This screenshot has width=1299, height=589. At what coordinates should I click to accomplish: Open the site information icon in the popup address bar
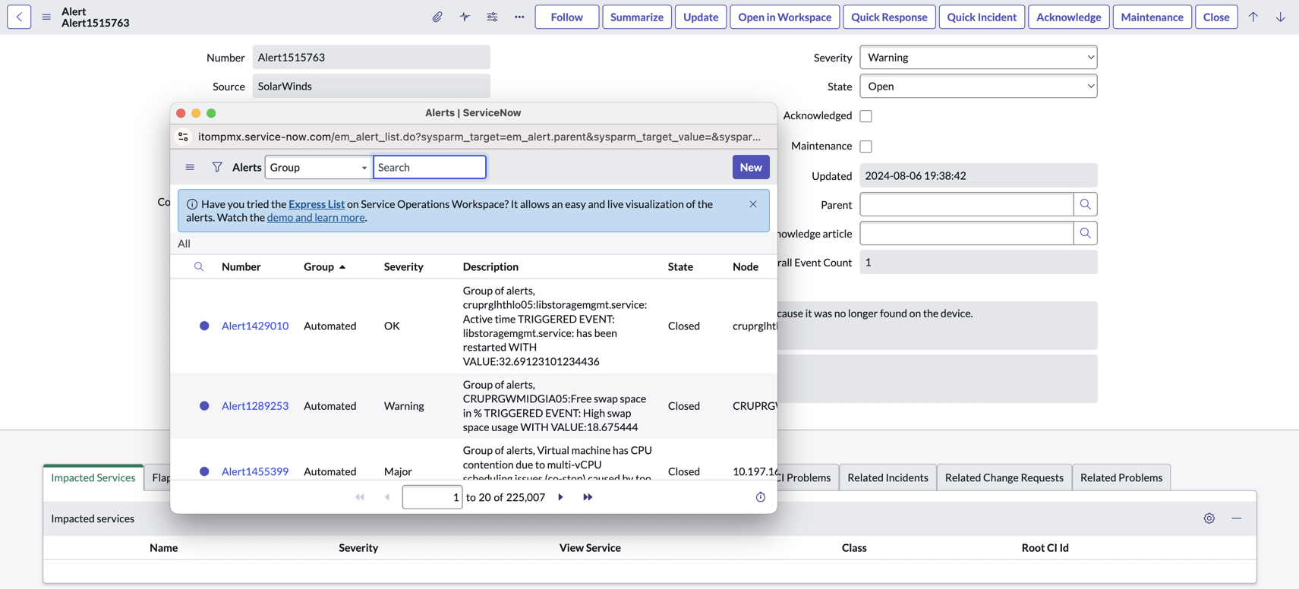(x=183, y=137)
